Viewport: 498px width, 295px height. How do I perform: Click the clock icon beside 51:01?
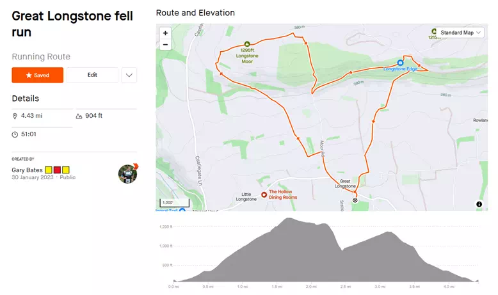pyautogui.click(x=15, y=134)
